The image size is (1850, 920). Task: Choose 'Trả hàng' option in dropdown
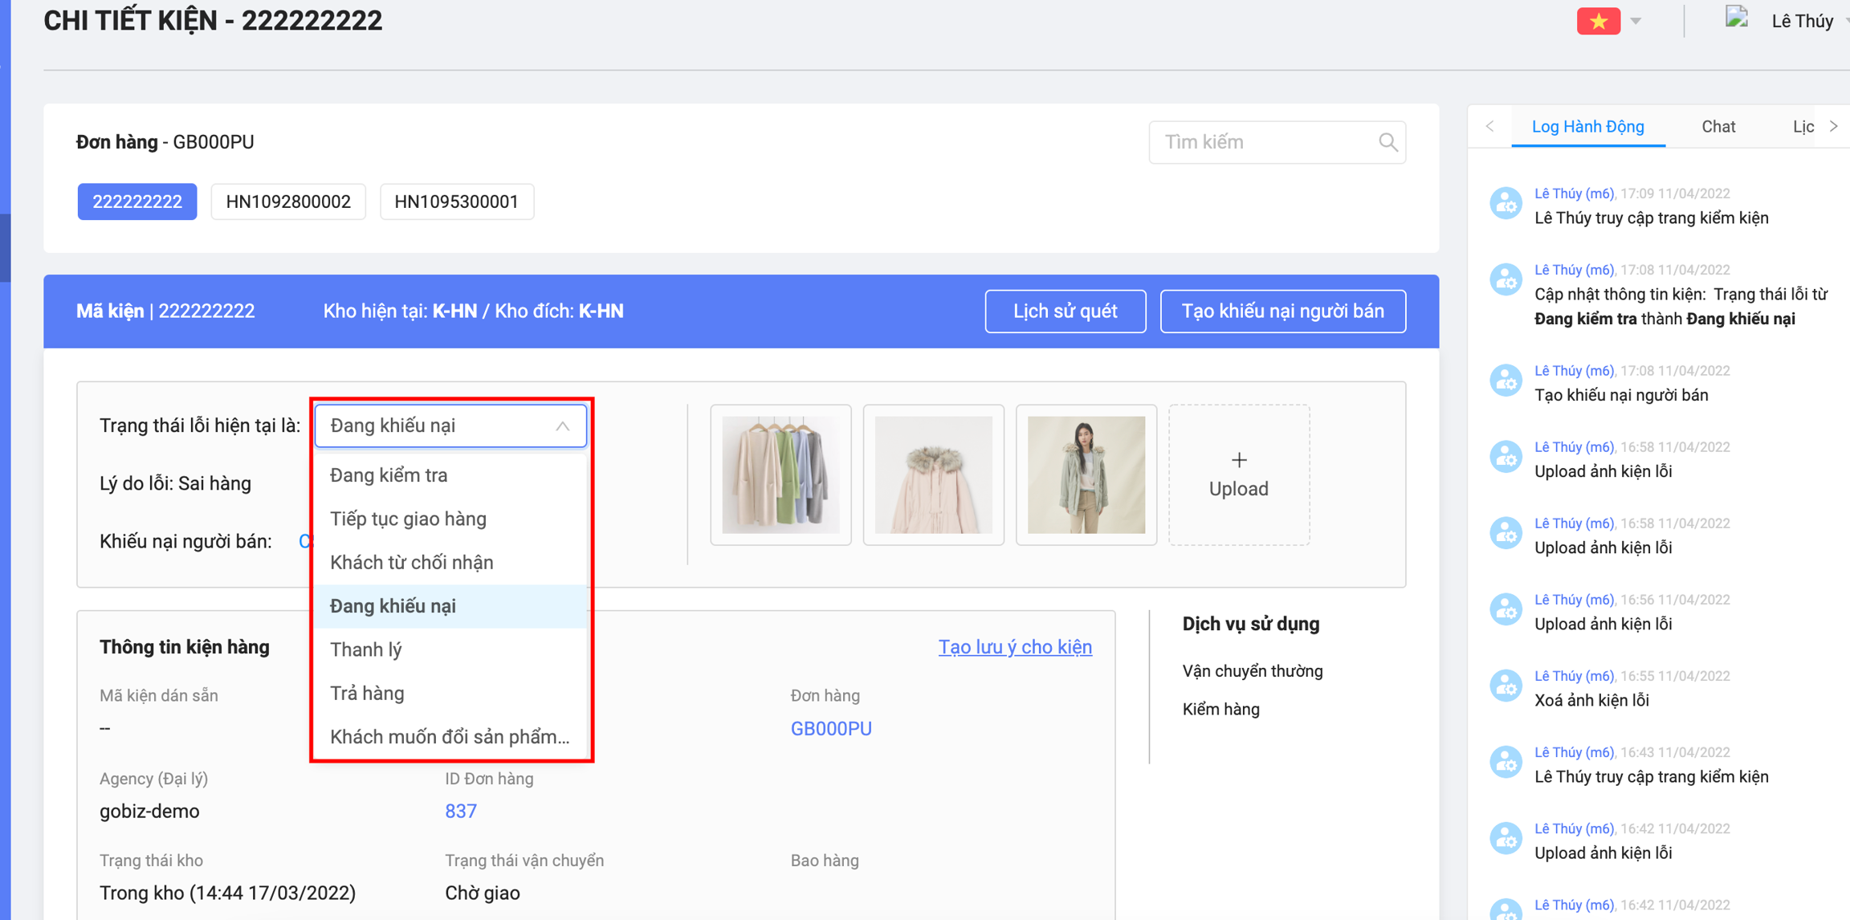[368, 693]
